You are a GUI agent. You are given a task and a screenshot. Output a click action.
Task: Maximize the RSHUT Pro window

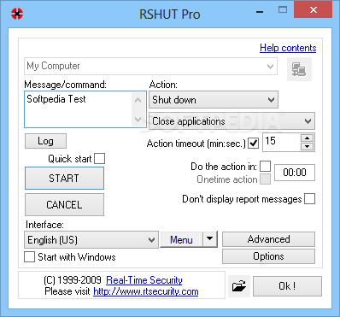(283, 10)
